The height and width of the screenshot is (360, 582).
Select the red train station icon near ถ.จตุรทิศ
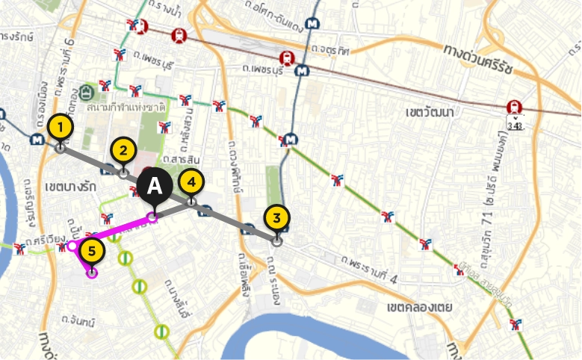[x=287, y=58]
